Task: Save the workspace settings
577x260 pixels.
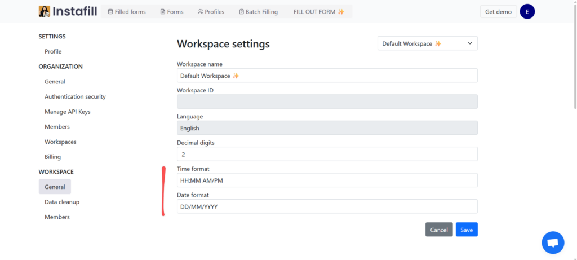Action: (x=466, y=230)
